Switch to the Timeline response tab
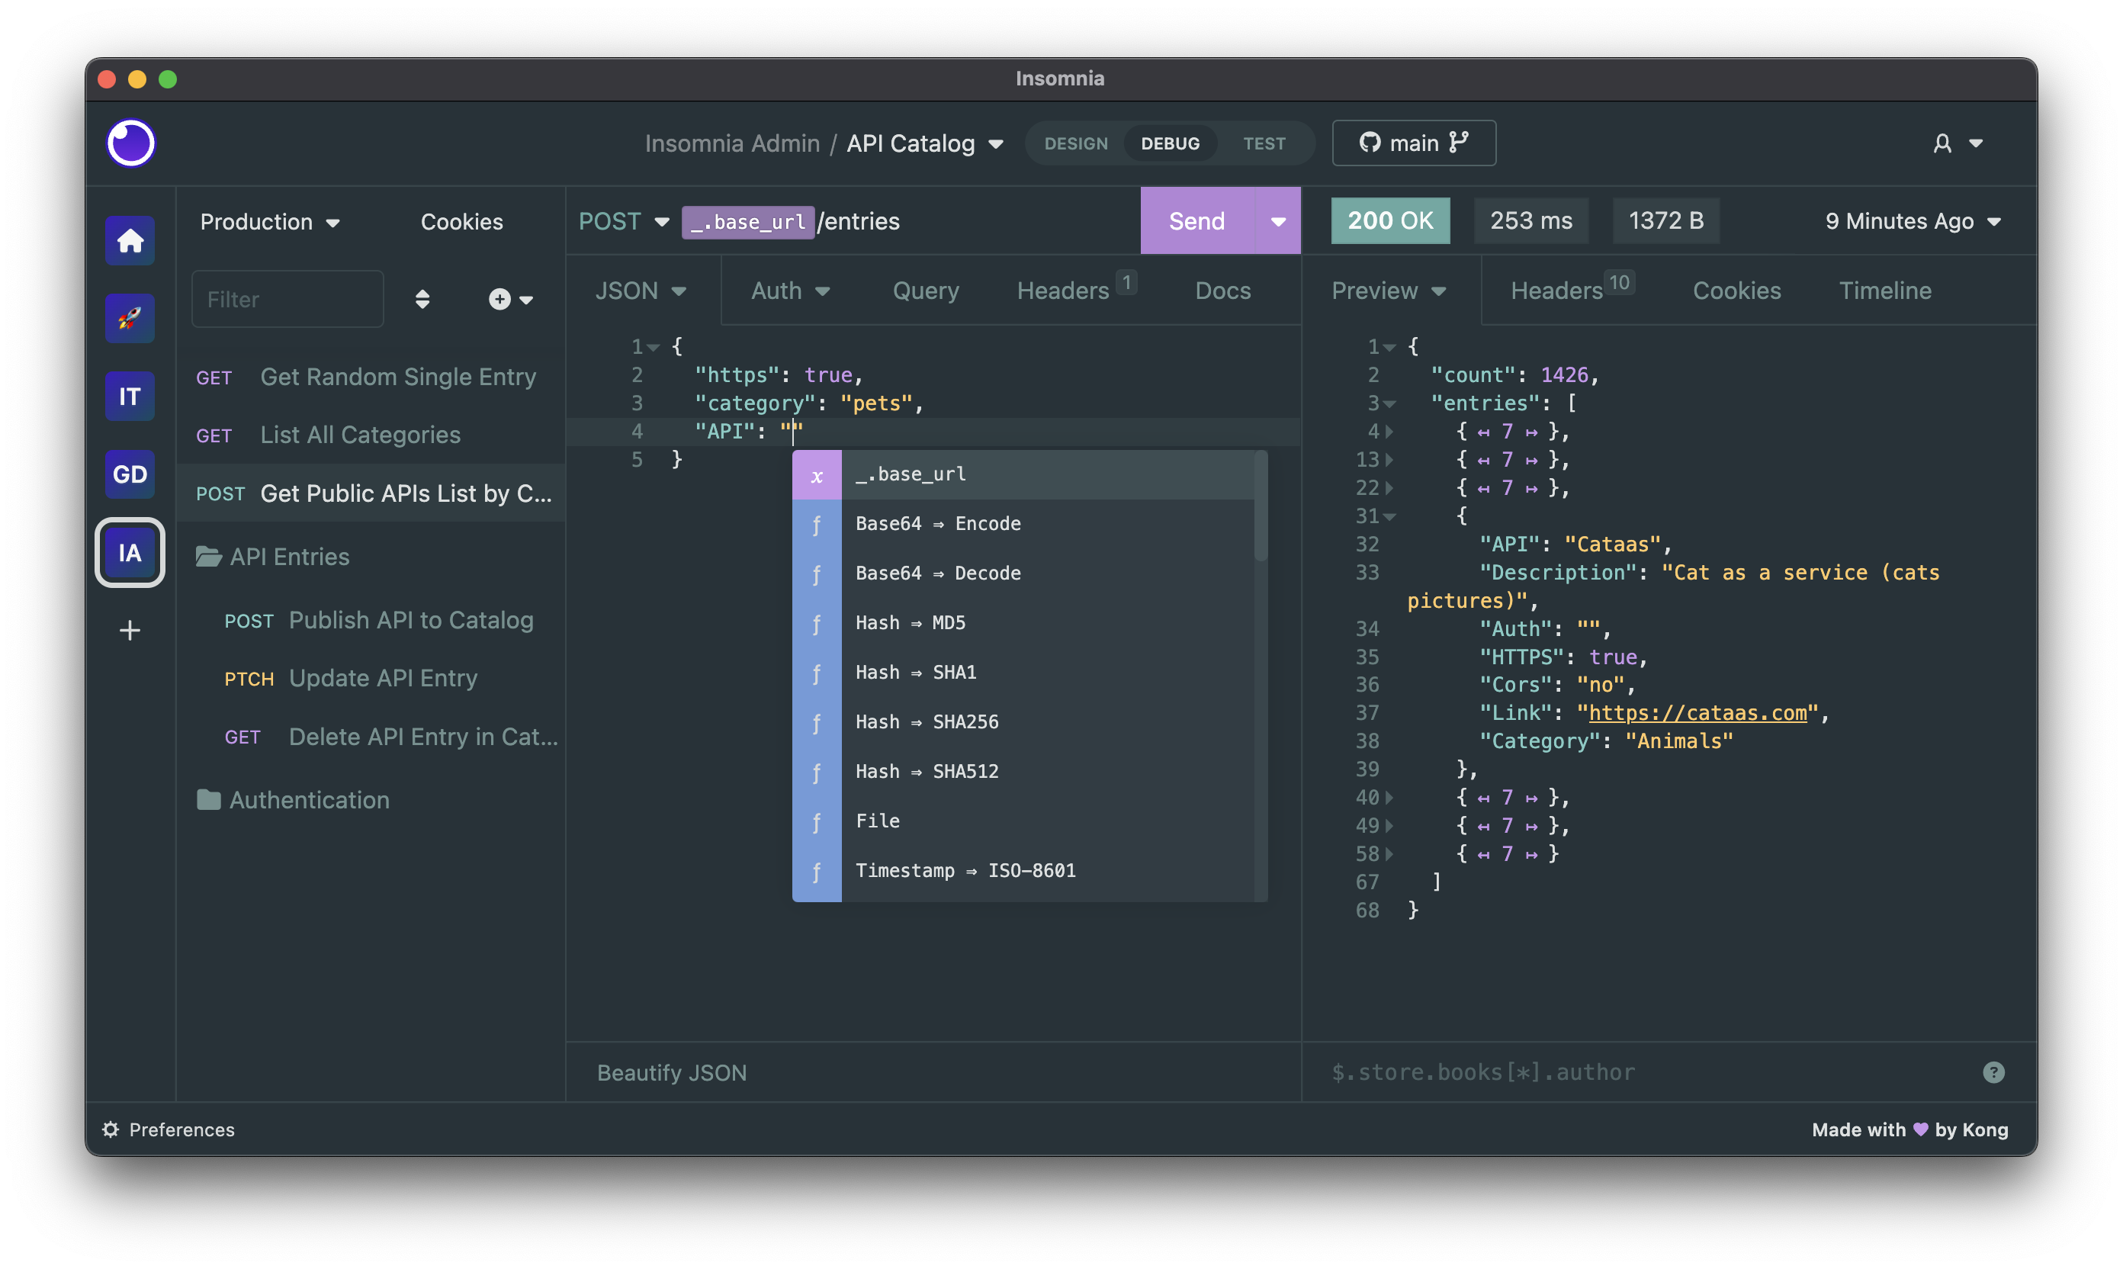Screen dimensions: 2123x1269 click(x=1886, y=290)
